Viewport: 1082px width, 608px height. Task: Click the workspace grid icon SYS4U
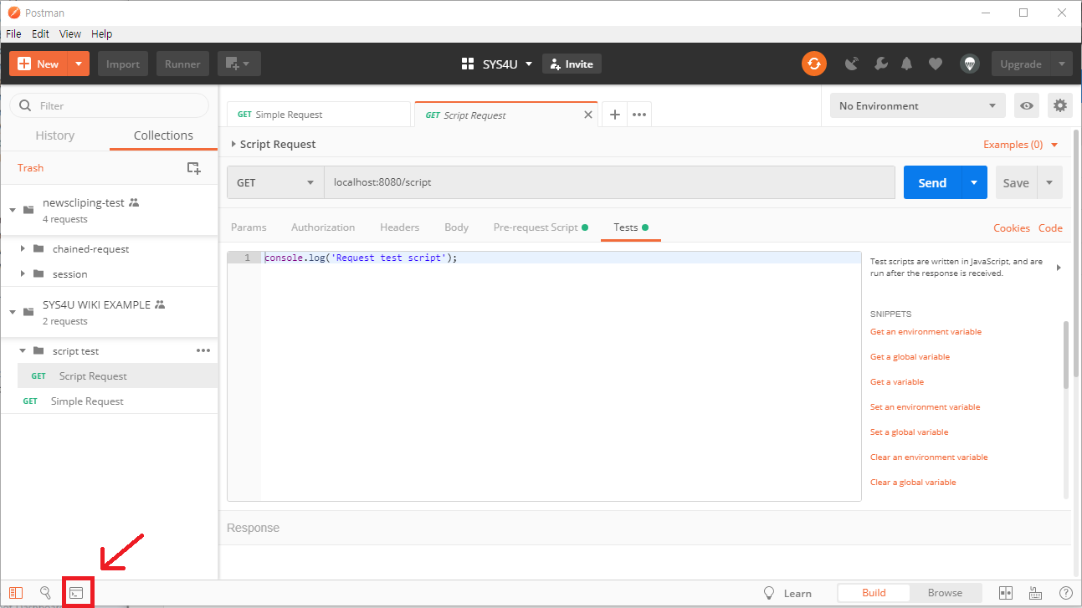[x=468, y=64]
